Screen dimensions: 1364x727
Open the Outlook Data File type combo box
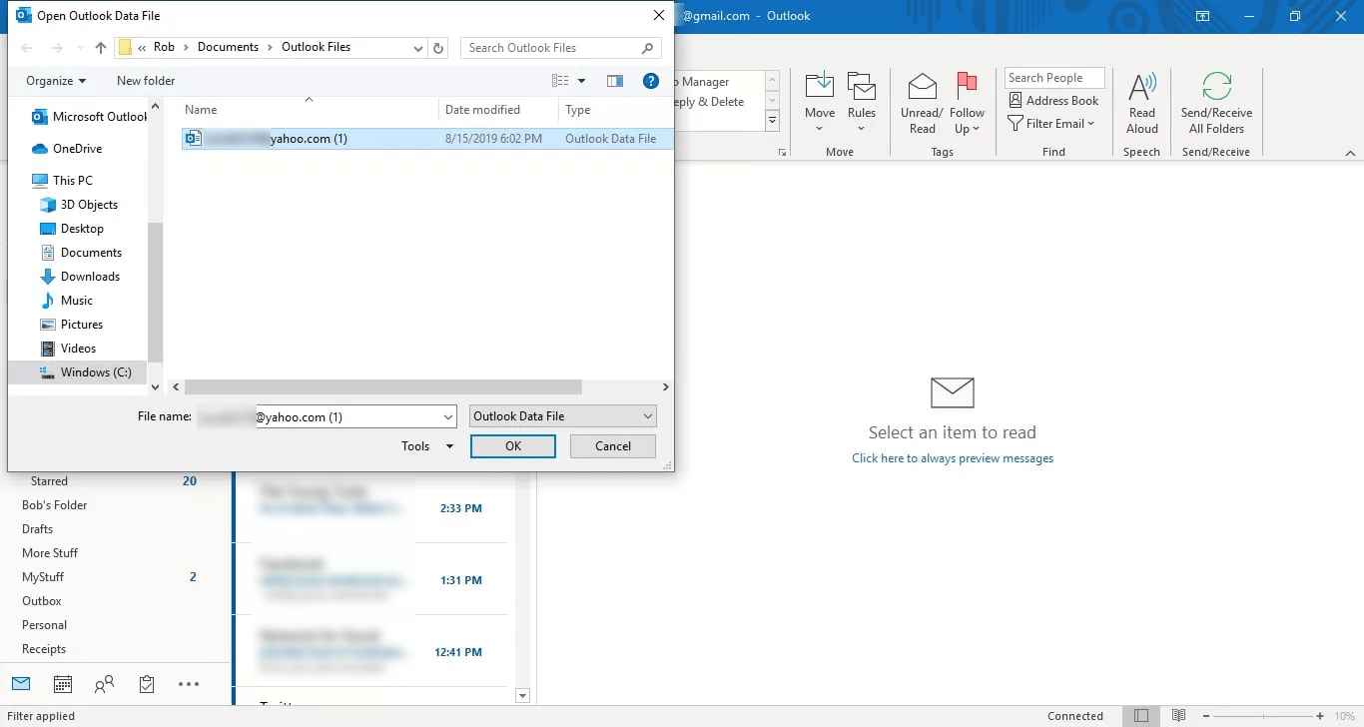(x=563, y=416)
